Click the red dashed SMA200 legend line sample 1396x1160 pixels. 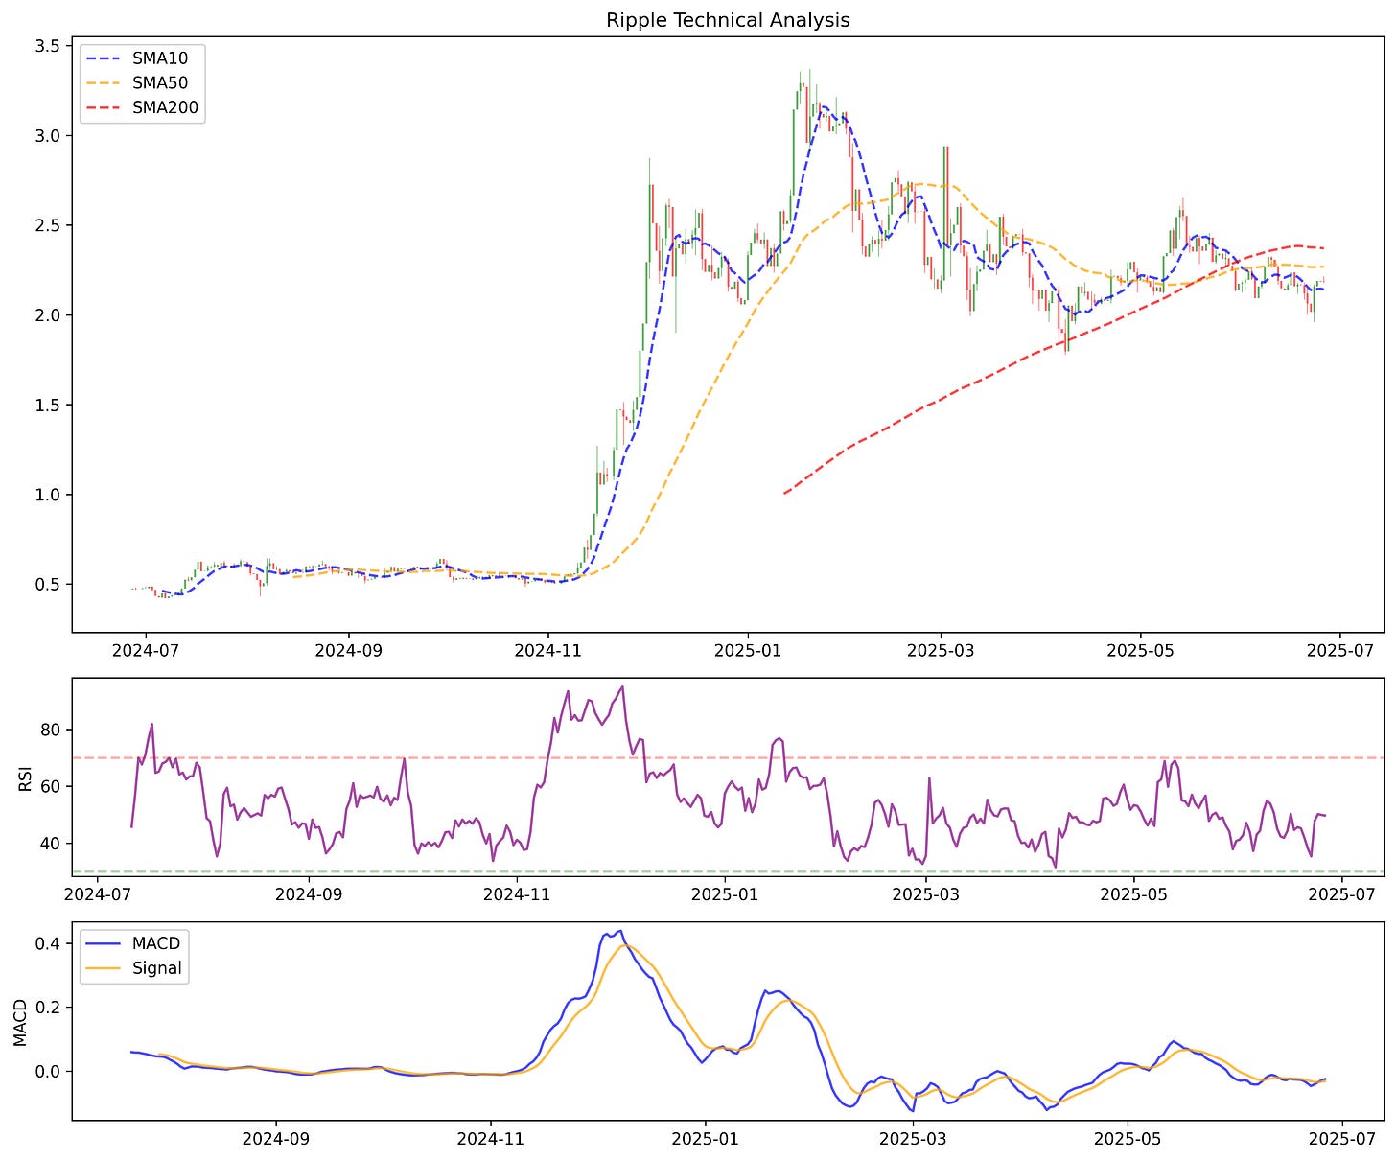[105, 108]
